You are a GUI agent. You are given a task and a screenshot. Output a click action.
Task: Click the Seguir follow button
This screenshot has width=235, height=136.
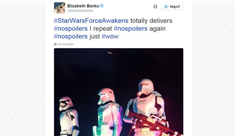[172, 6]
